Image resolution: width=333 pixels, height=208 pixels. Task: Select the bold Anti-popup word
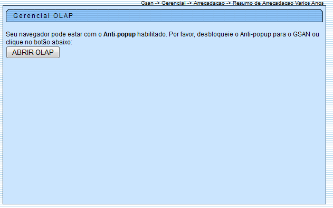119,34
